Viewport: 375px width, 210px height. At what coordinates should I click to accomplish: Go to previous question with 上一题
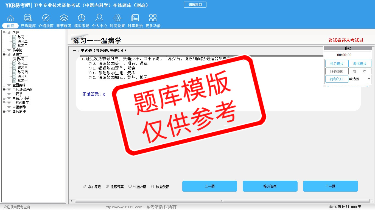[210, 186]
